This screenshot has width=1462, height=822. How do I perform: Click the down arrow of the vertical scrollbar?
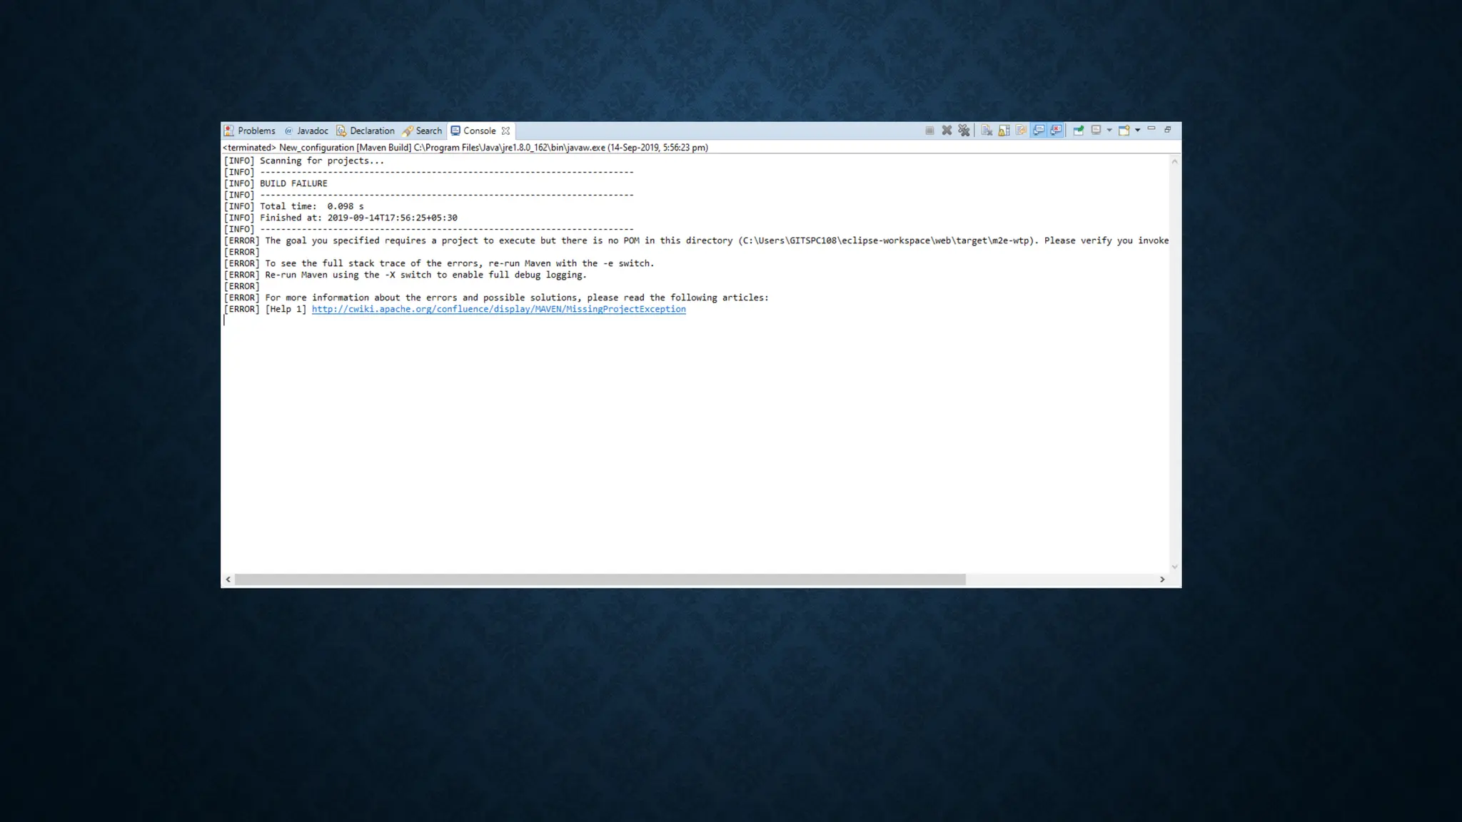pos(1174,567)
